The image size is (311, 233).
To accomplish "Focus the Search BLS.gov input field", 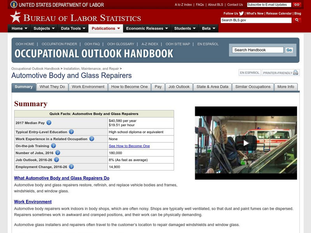I will click(x=256, y=20).
